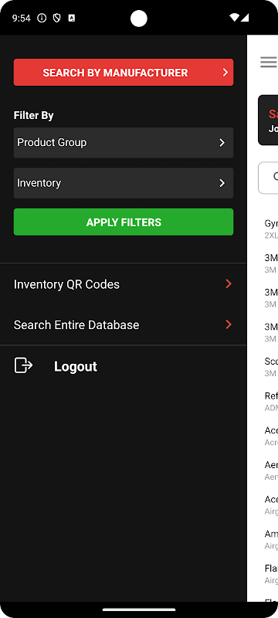The height and width of the screenshot is (618, 278).
Task: Tap the Wi-Fi signal indicator
Action: coord(234,18)
